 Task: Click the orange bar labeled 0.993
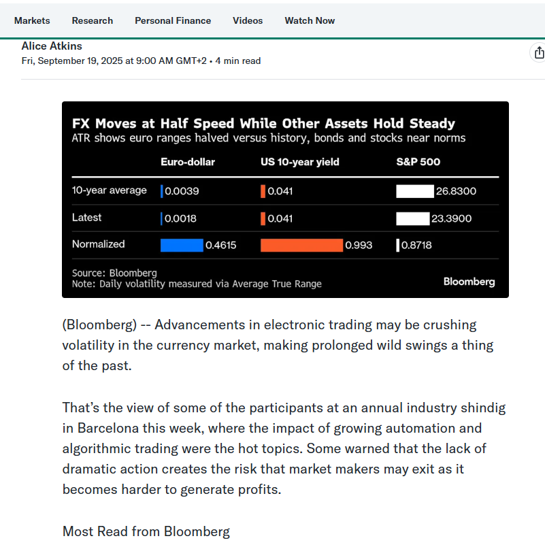click(302, 245)
